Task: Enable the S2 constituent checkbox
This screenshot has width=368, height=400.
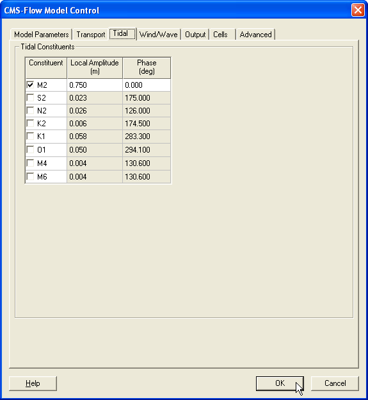Action: [x=30, y=97]
